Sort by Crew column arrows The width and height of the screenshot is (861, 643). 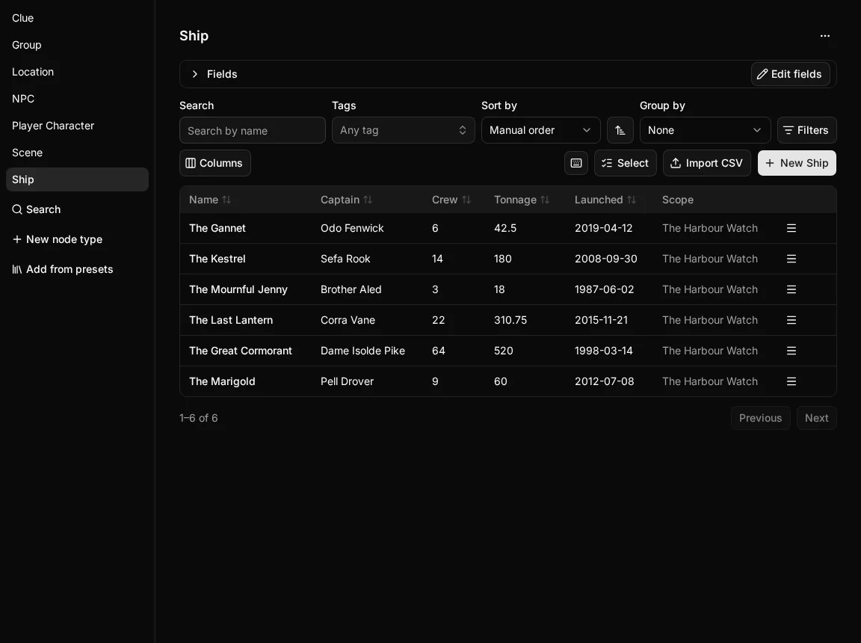coord(466,200)
